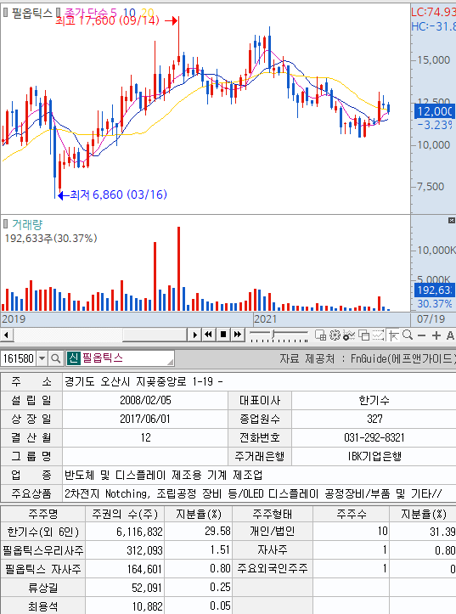Click the chart scroll-left arrow
This screenshot has width=456, height=614.
pyautogui.click(x=6, y=335)
